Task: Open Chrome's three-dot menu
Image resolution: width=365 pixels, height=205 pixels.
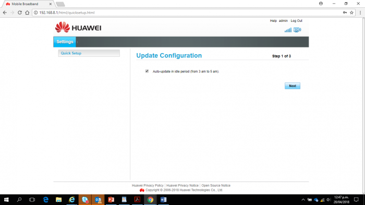Action: (360, 13)
